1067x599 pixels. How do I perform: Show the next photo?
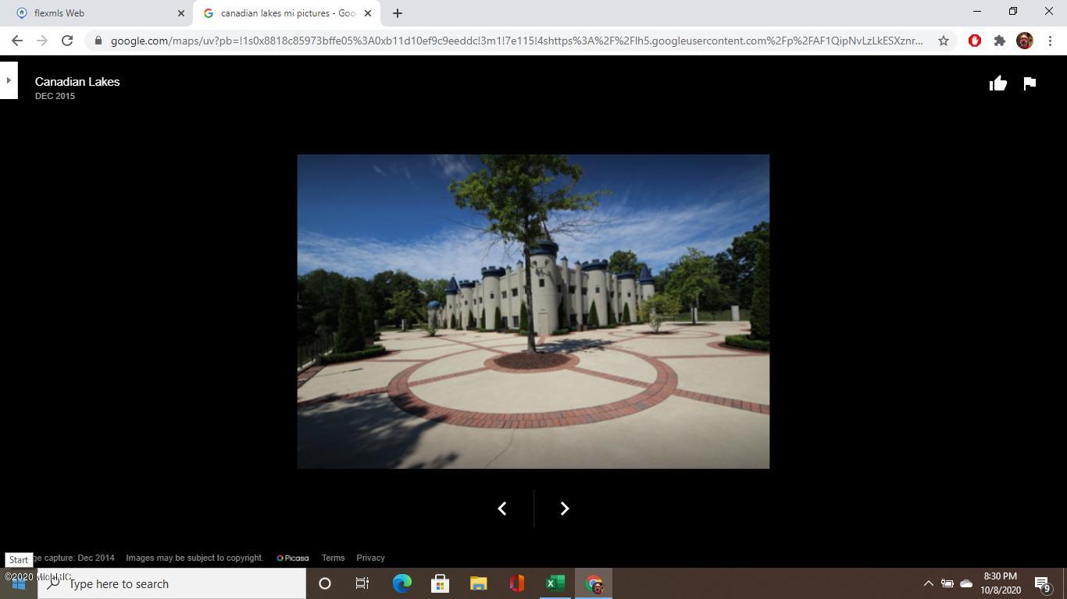point(564,509)
